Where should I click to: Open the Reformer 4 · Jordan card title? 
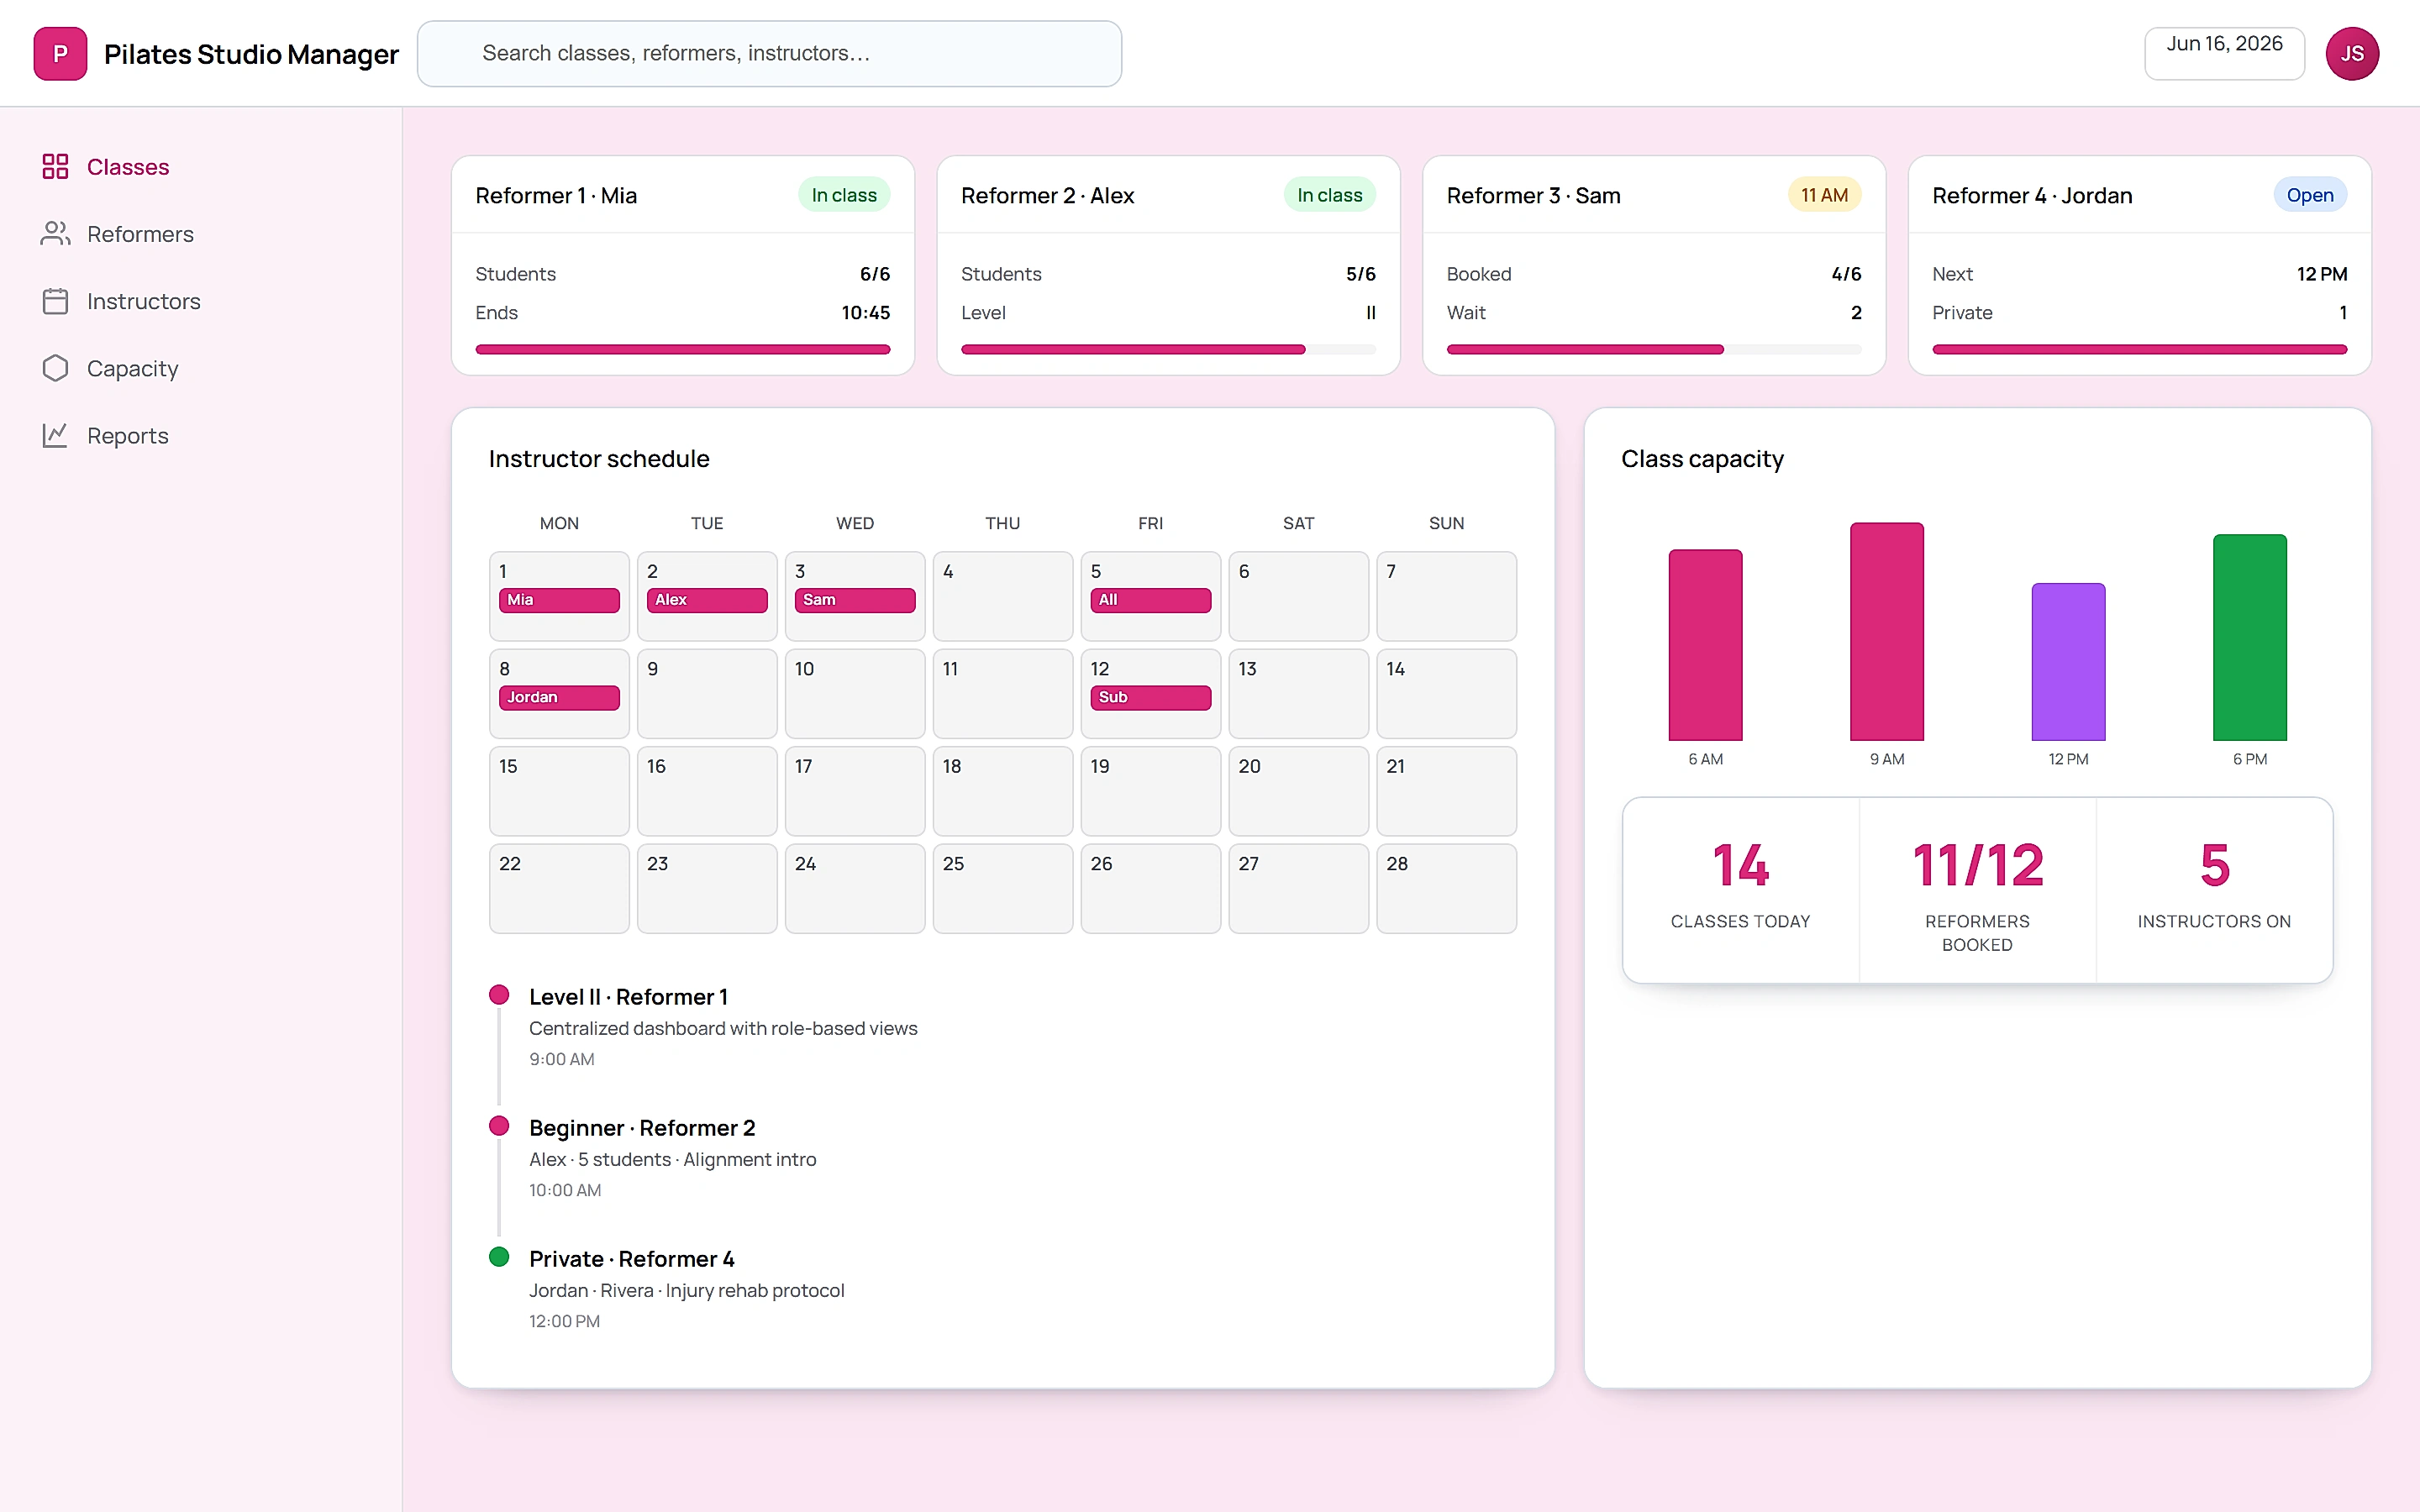[x=2032, y=195]
